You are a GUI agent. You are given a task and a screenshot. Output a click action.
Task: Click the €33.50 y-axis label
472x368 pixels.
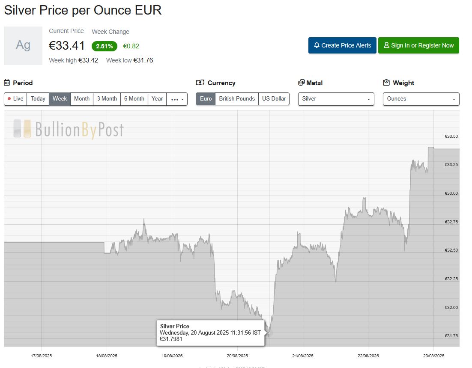(451, 136)
